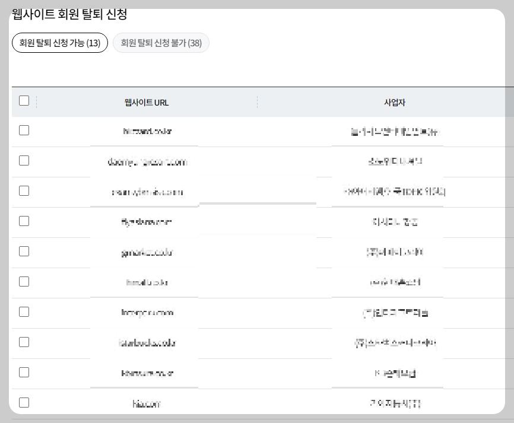Toggle the select-all checkbox in the table header
Viewport: 514px width, 423px height.
click(24, 101)
